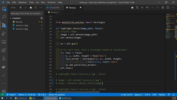This screenshot has height=100, width=177.
Task: Change encoding via UTF-8
Action: coord(147,95)
